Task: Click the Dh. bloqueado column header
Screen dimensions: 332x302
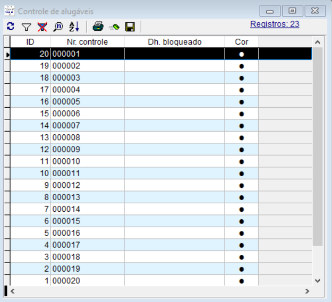Action: [x=174, y=42]
